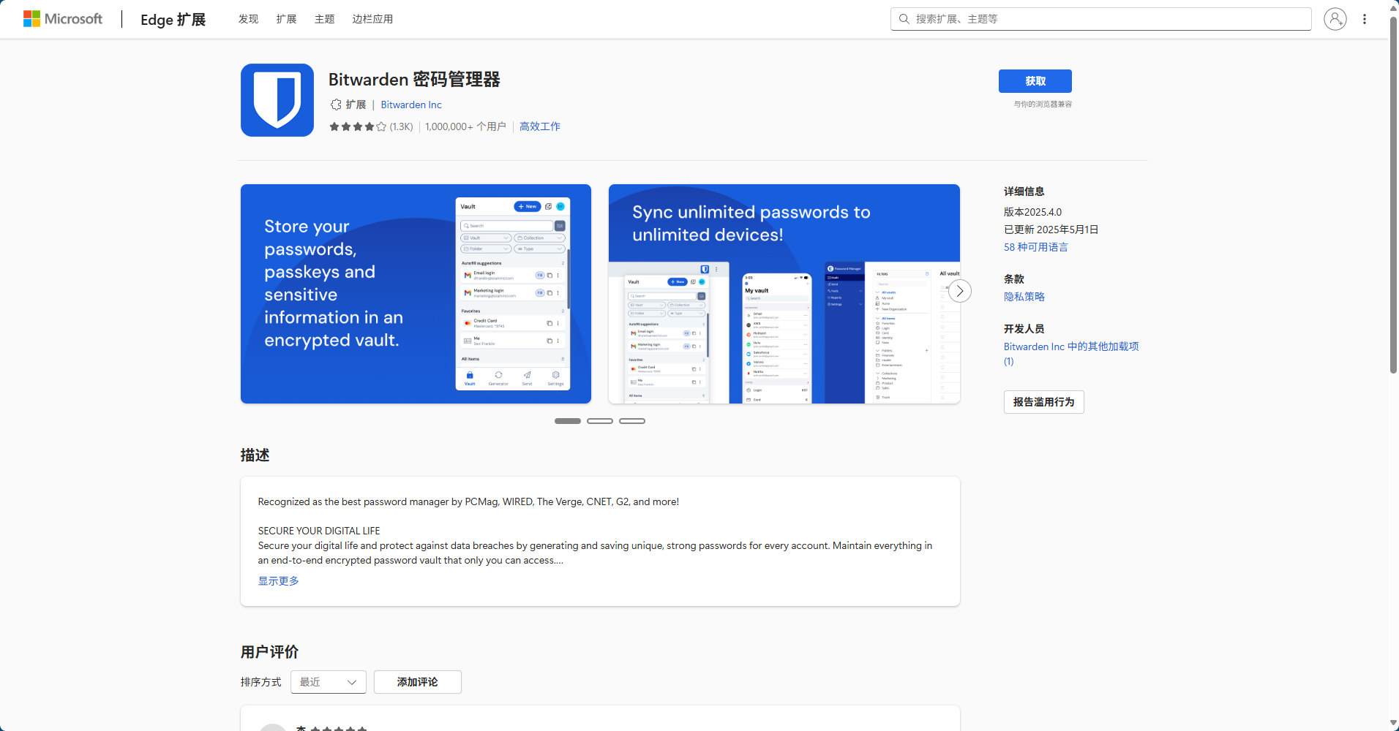Open the 58 种可用语言 link
Viewport: 1399px width, 731px height.
click(x=1035, y=247)
